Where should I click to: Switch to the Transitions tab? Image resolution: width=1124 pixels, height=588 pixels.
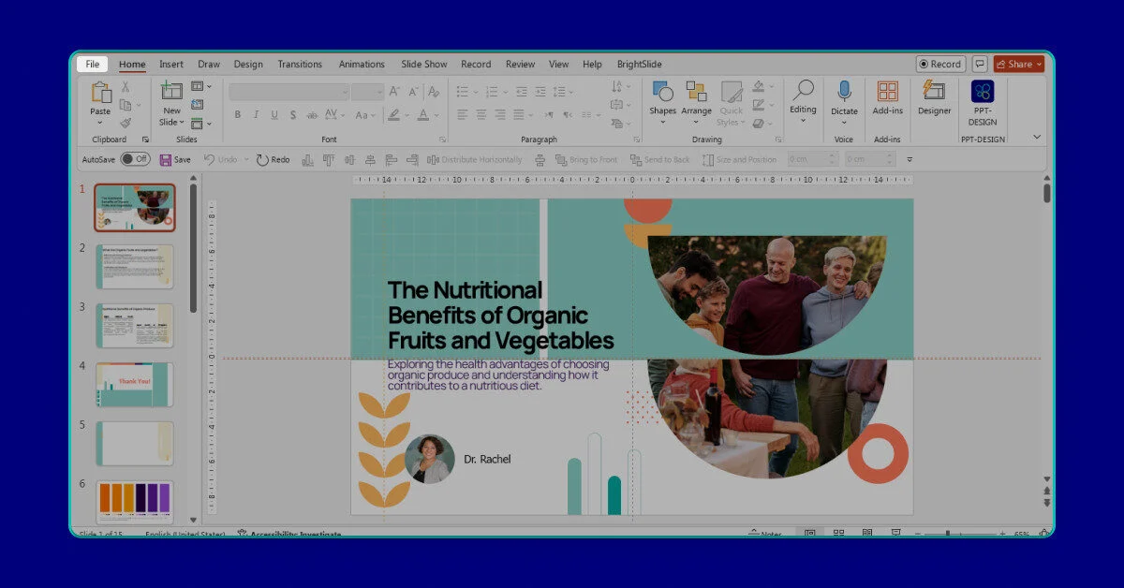point(300,65)
